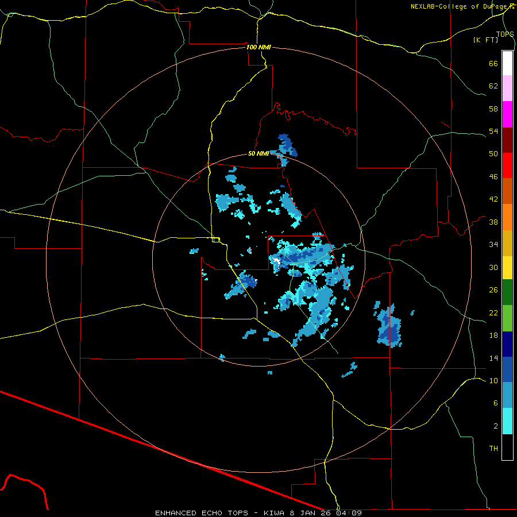Viewport: 517px width, 517px height.
Task: Click the "ENHANCED ECHO TOPS" caption text
Action: [x=202, y=513]
